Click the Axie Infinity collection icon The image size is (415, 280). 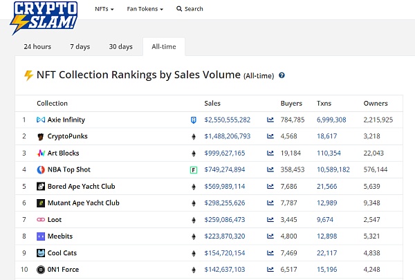click(x=41, y=120)
